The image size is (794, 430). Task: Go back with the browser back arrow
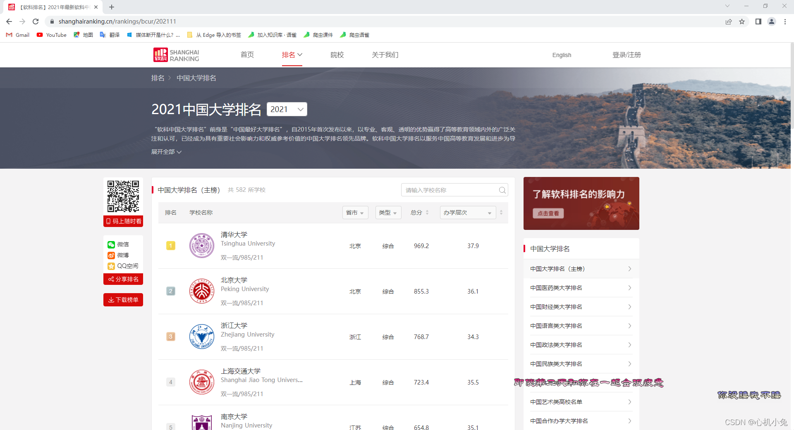click(9, 21)
